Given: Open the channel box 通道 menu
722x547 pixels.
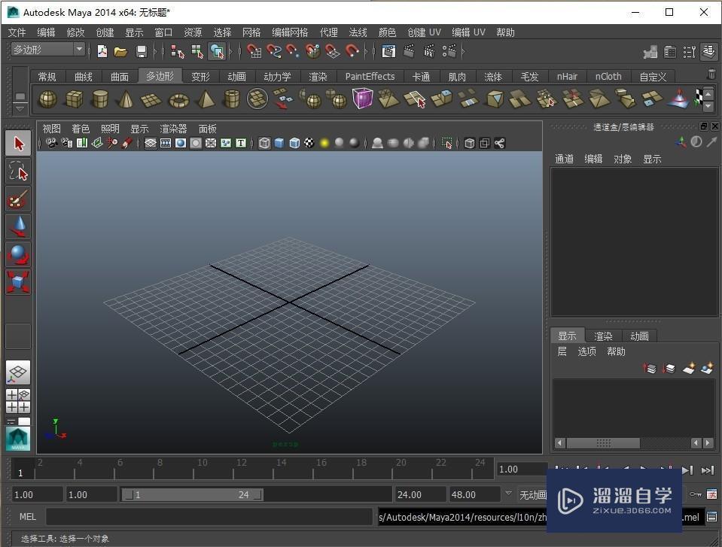Looking at the screenshot, I should (564, 160).
